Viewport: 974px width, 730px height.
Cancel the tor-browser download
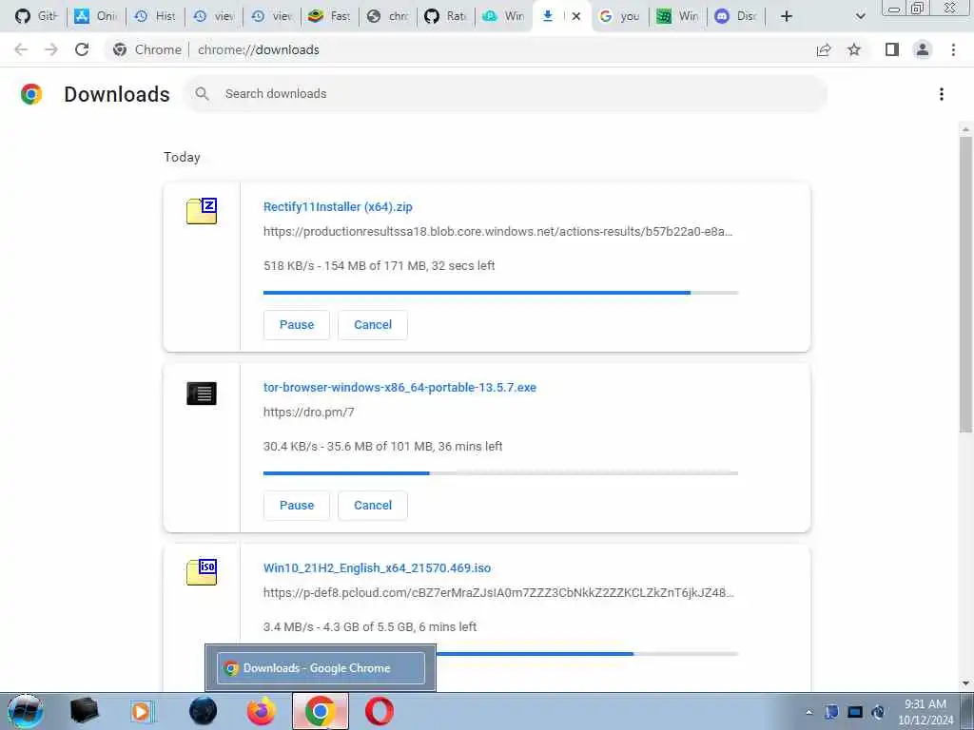coord(373,506)
